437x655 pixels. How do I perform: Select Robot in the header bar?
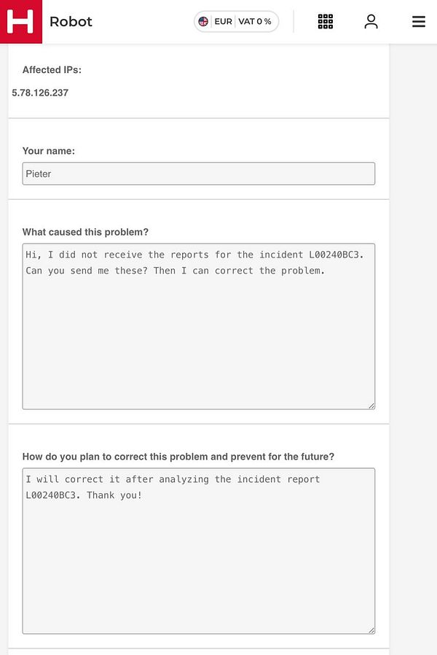(x=71, y=21)
